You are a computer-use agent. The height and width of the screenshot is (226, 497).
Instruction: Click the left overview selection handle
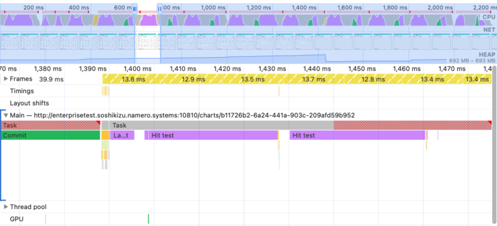click(x=135, y=9)
